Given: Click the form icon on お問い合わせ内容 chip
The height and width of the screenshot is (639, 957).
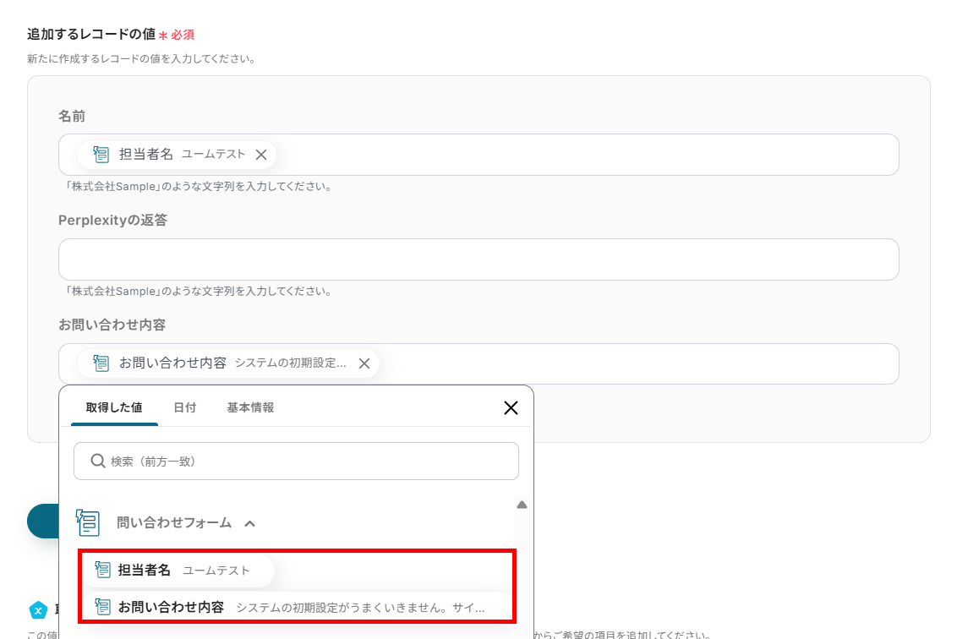Looking at the screenshot, I should click(101, 363).
